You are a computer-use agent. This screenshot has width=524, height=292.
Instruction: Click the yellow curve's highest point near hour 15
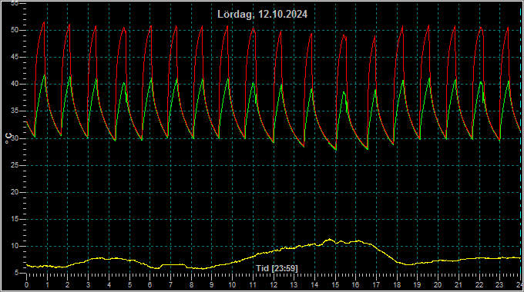coord(330,239)
